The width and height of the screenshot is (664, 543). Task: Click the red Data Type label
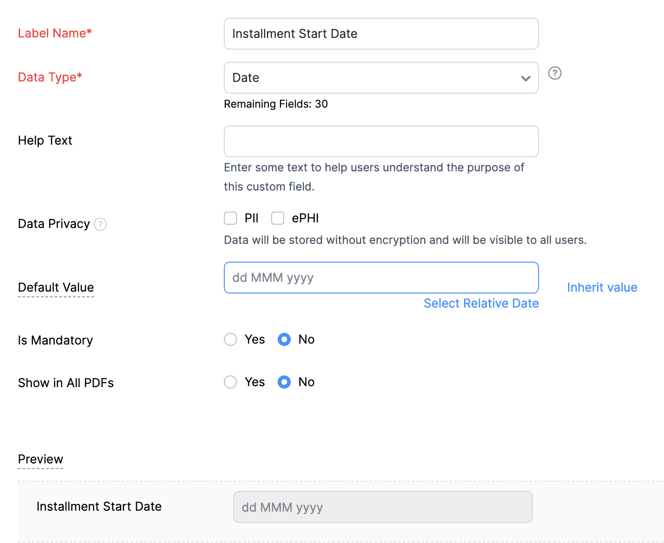click(x=50, y=77)
